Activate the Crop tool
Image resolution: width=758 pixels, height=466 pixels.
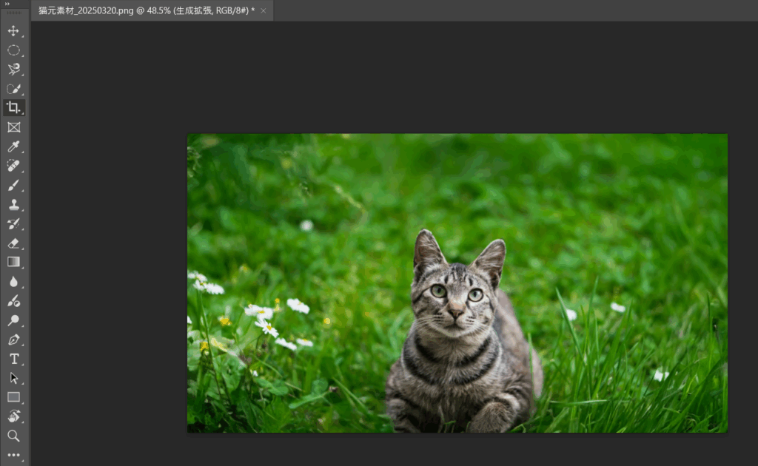(13, 108)
